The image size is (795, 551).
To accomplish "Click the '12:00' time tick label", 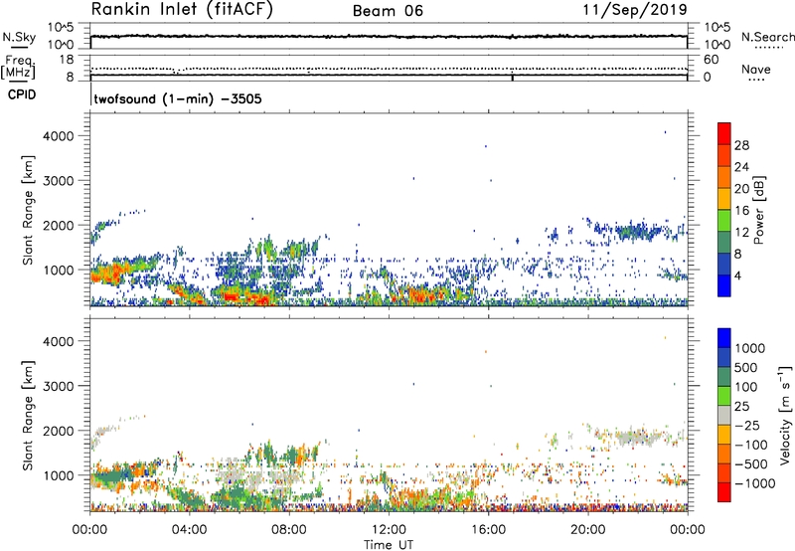I will click(x=389, y=530).
